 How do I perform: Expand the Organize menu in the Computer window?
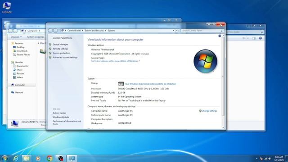(x=16, y=37)
